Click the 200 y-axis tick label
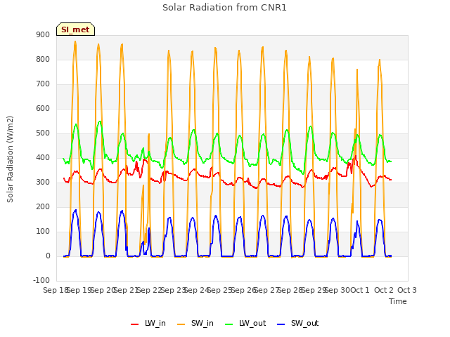The width and height of the screenshot is (450, 337). [43, 207]
